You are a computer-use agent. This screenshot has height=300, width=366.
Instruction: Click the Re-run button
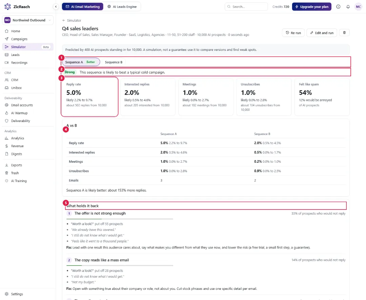coord(293,33)
